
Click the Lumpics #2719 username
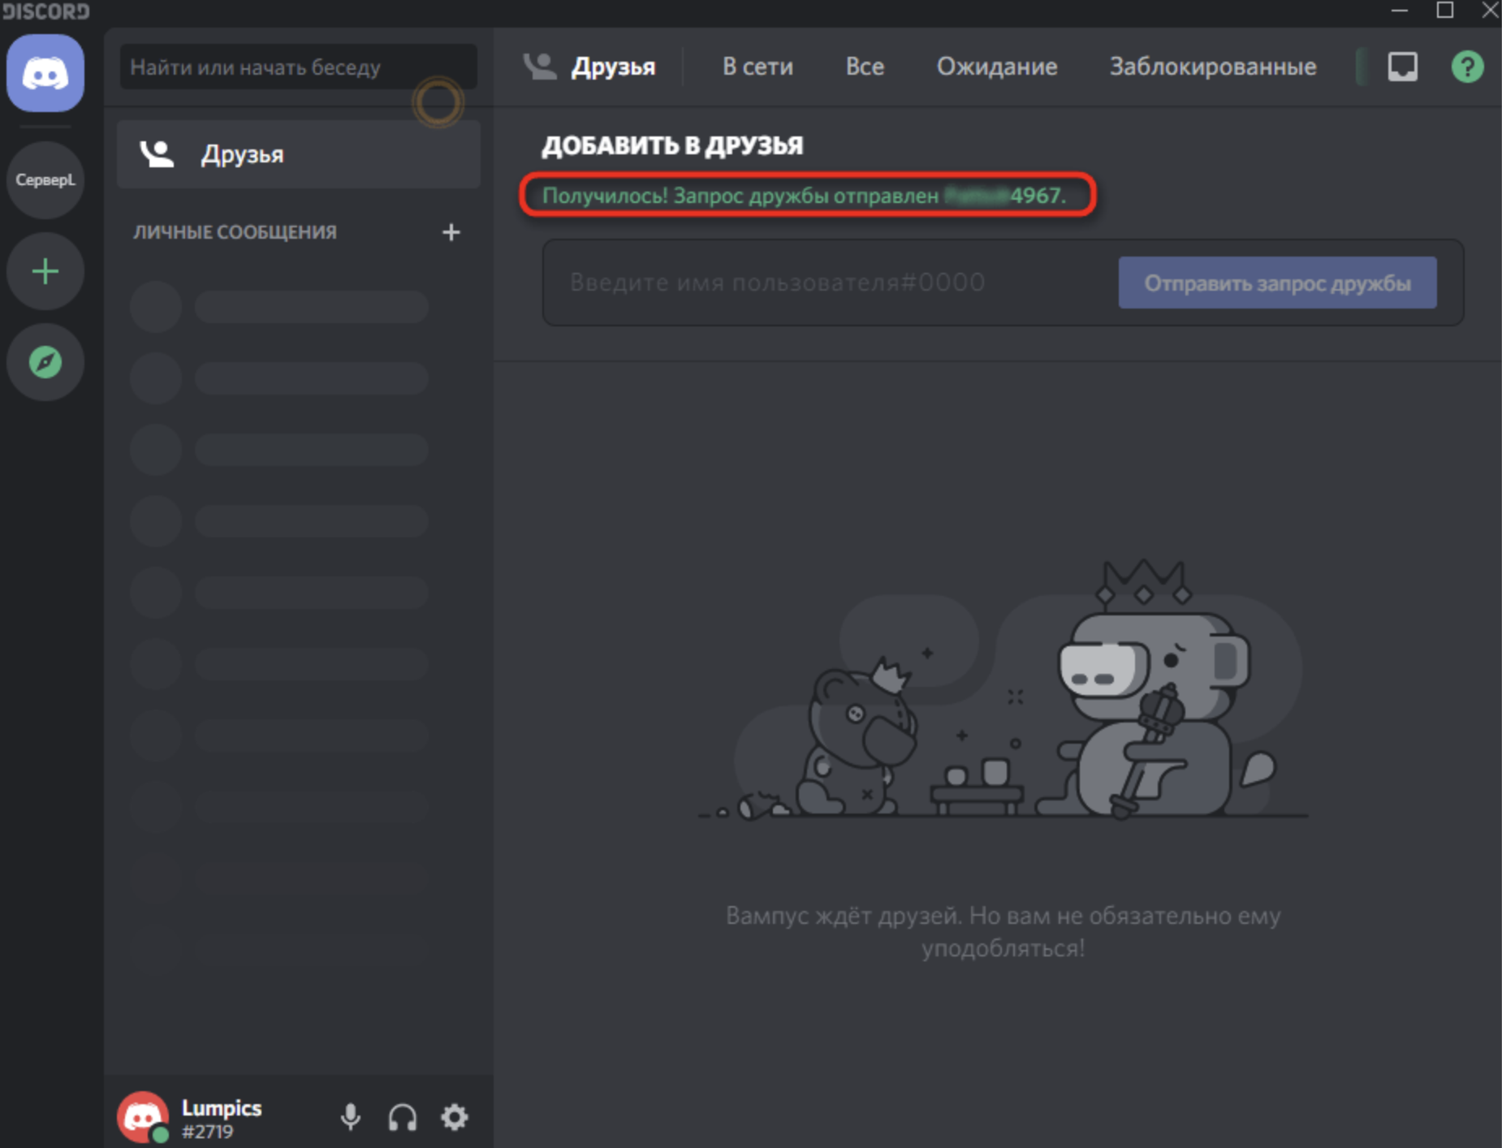222,1119
